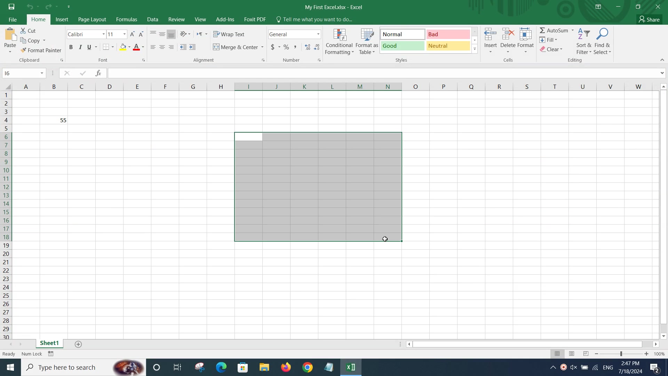Apply the Good cell style swatch
Screen dimensions: 668x376
402,46
